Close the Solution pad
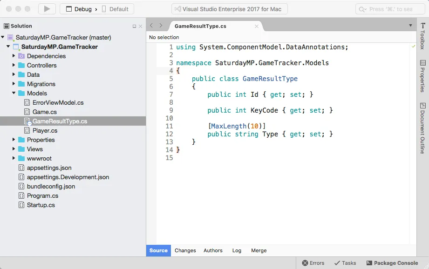Image resolution: width=429 pixels, height=269 pixels. (x=140, y=26)
